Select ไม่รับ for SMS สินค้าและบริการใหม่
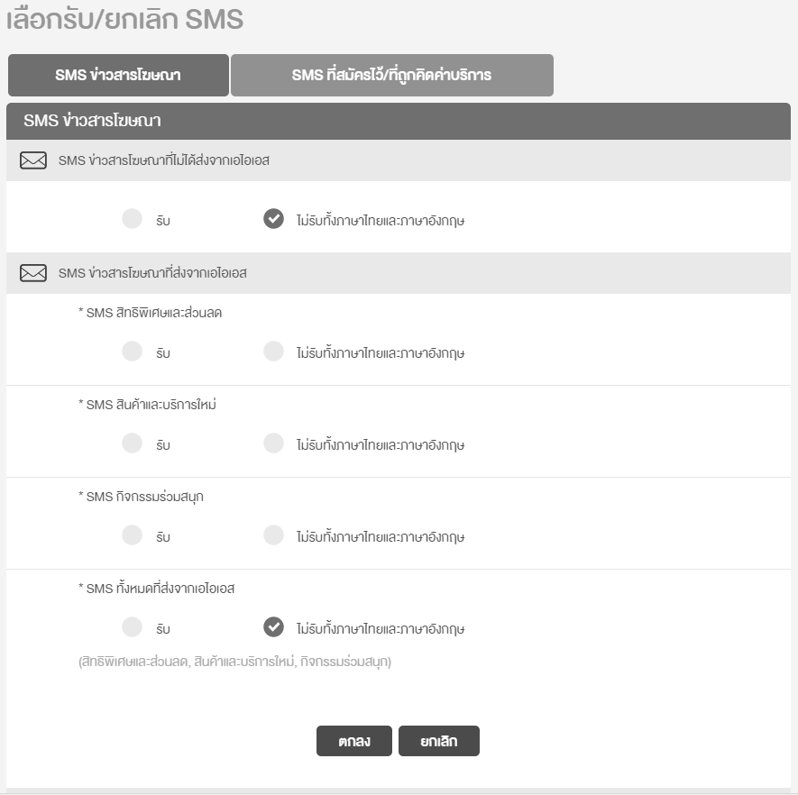 (x=273, y=443)
